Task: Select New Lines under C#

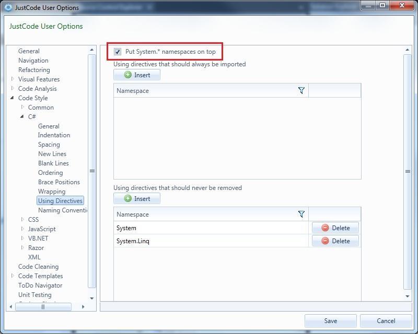Action: (x=52, y=153)
